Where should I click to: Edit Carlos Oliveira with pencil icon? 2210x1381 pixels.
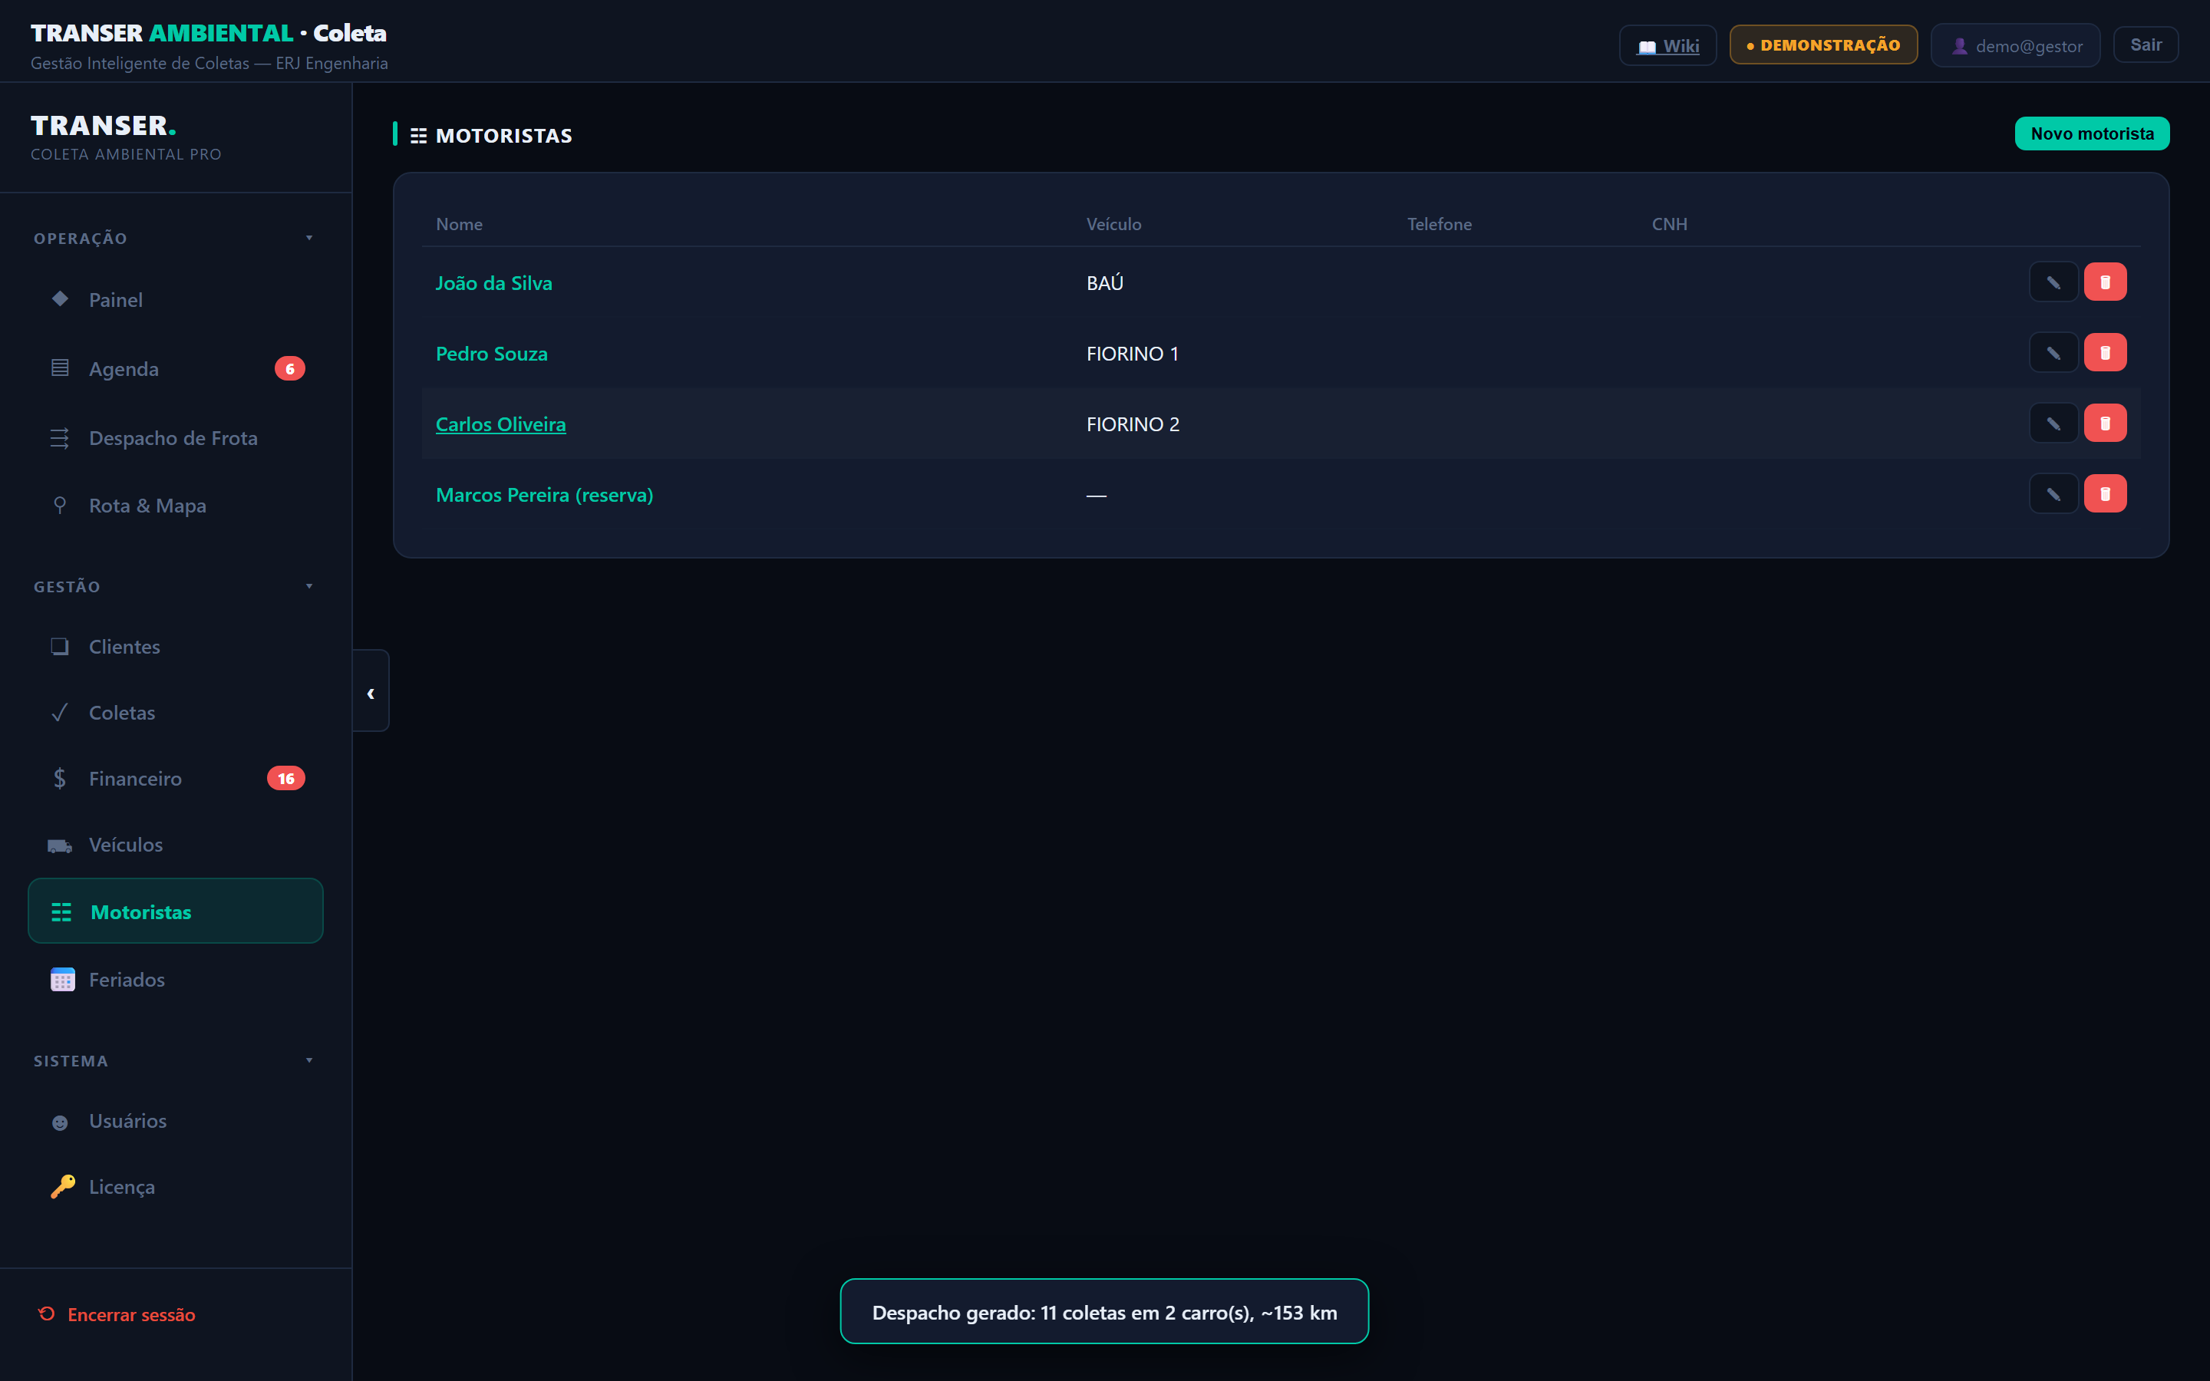coord(2053,423)
